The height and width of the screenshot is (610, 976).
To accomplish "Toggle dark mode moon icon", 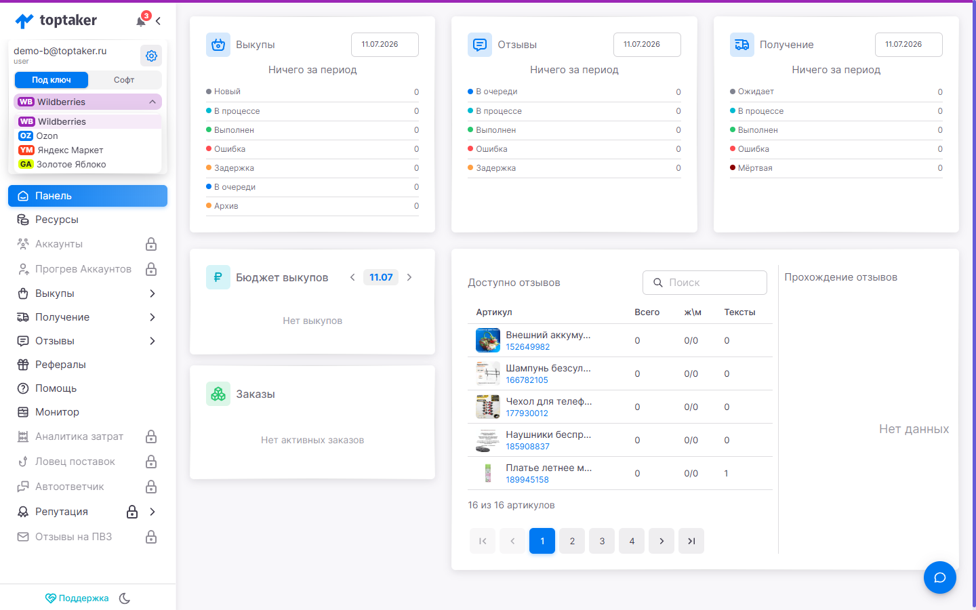I will click(x=125, y=598).
